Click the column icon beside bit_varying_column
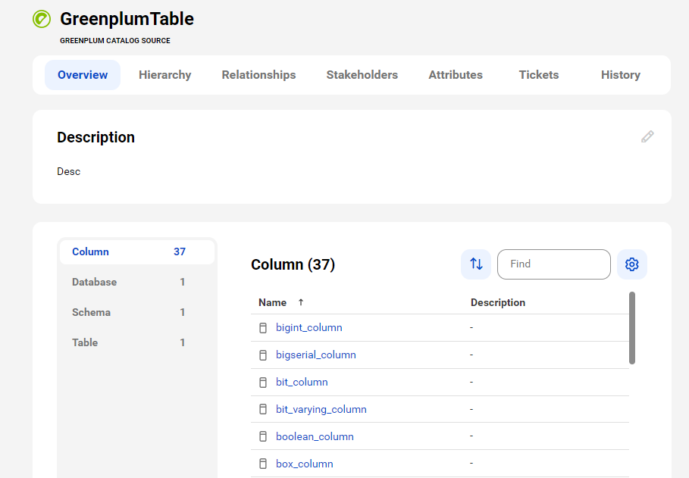This screenshot has height=478, width=689. [x=263, y=410]
